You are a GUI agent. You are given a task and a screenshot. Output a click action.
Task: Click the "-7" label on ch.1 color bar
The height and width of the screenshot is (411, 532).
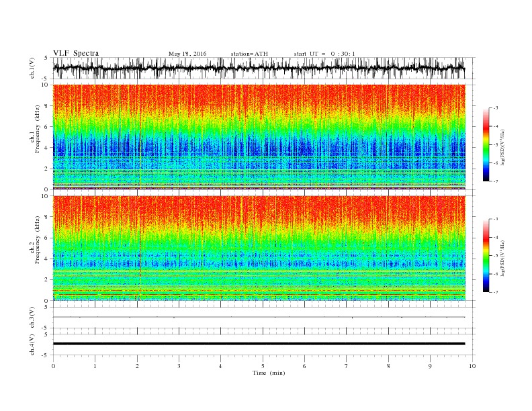tap(496, 181)
